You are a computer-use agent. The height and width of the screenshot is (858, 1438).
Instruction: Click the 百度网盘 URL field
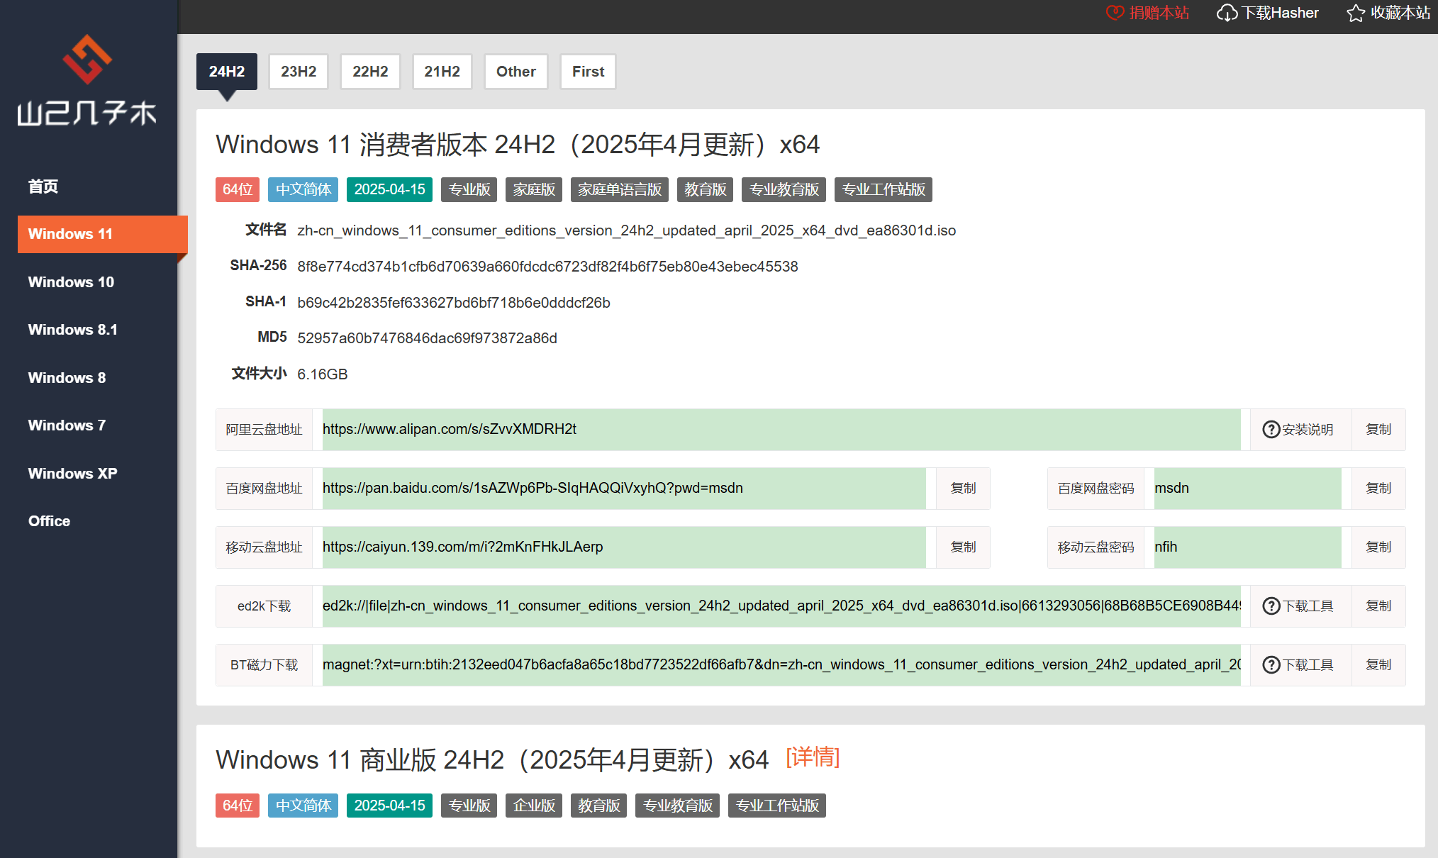pos(624,488)
